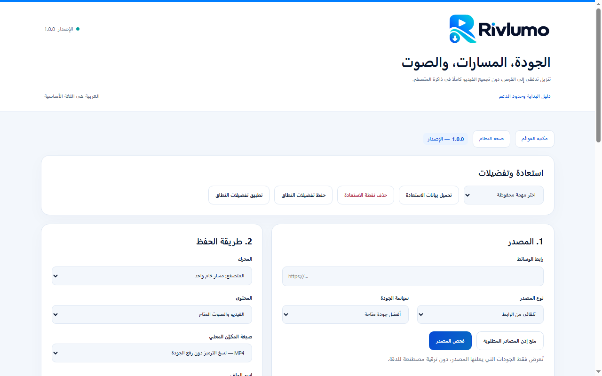602x376 pixels.
Task: Switch to the "صحة النظام" system health tab
Action: pos(491,139)
